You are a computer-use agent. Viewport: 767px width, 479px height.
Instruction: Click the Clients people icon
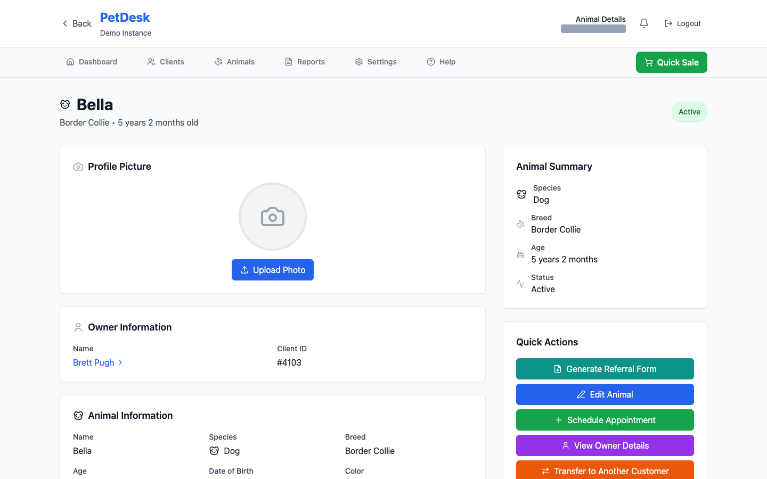(151, 62)
